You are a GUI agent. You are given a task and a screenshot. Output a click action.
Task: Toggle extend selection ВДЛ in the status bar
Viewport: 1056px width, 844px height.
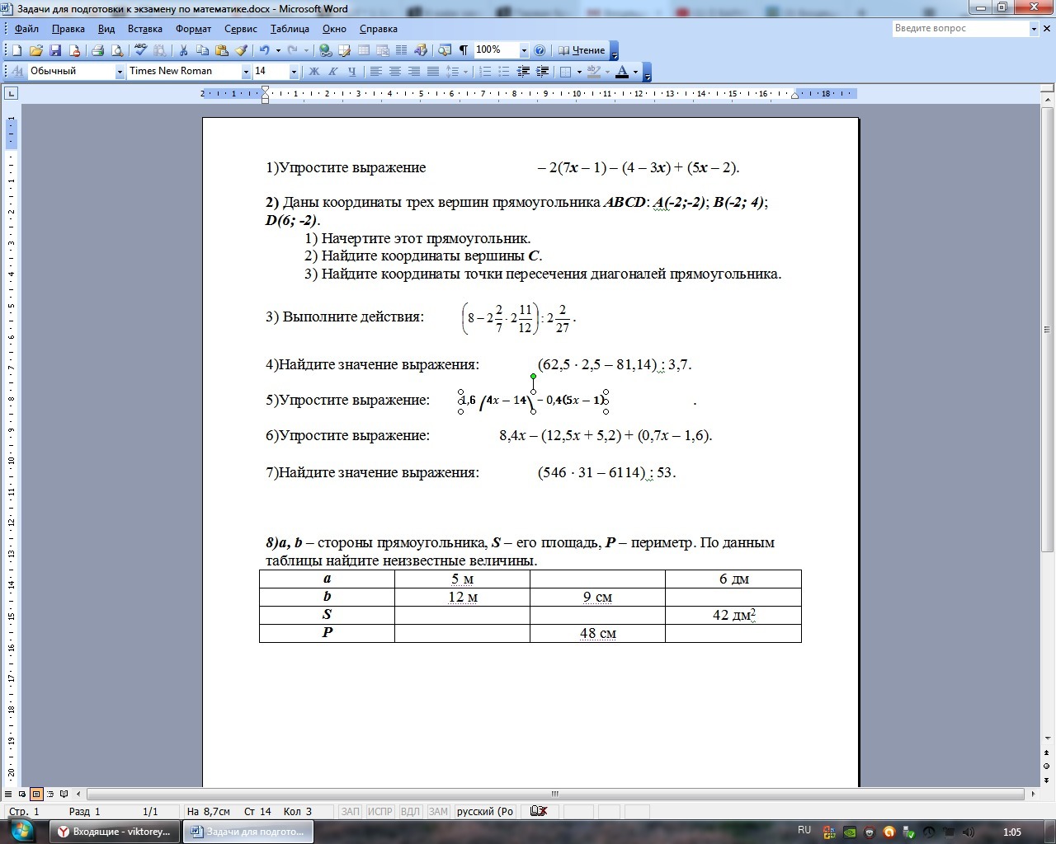tap(410, 812)
